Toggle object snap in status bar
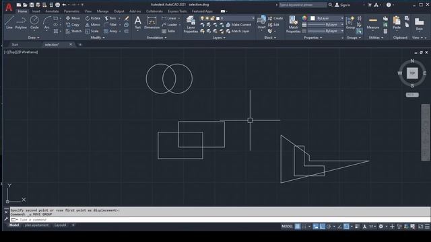The height and width of the screenshot is (242, 431). (x=346, y=227)
